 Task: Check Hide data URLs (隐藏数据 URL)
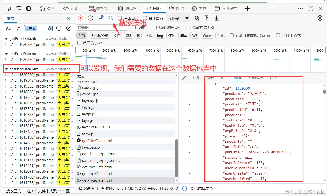click(x=155, y=27)
